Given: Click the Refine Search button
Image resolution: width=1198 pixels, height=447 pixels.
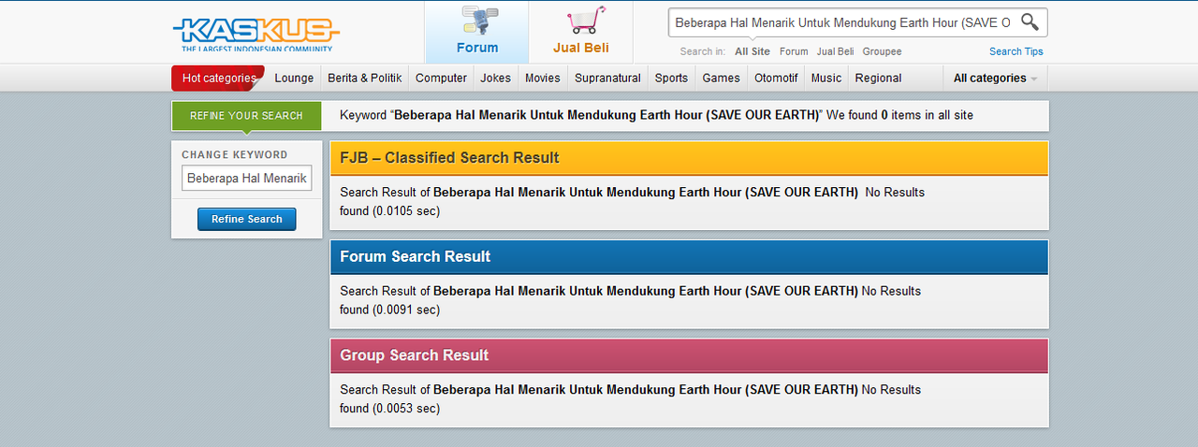Looking at the screenshot, I should [x=246, y=219].
